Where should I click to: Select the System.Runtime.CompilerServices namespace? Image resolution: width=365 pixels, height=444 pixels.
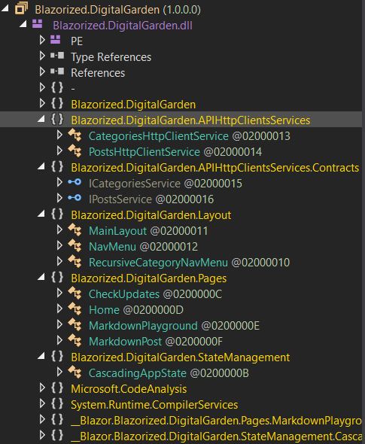tap(154, 405)
